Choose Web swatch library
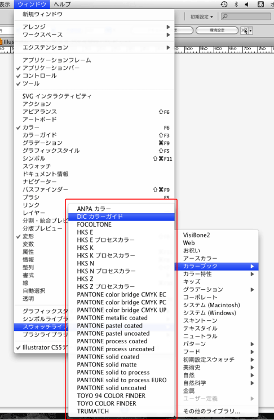 (x=216, y=243)
